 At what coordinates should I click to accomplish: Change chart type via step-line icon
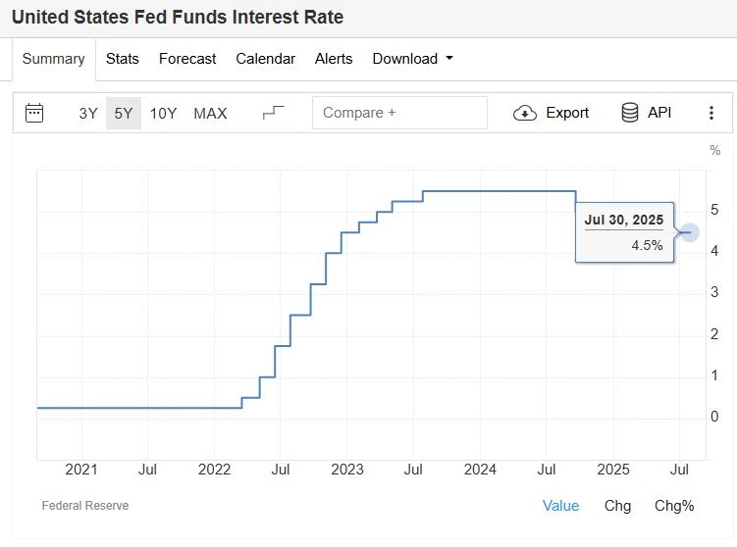(273, 113)
